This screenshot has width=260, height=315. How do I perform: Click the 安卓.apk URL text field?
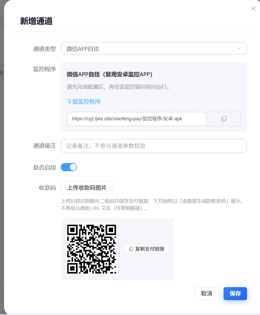tap(136, 119)
